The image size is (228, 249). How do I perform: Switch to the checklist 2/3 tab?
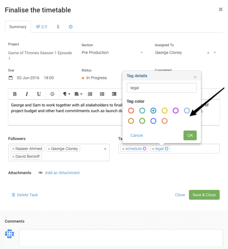[42, 27]
